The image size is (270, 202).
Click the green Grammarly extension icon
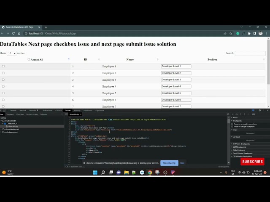pyautogui.click(x=238, y=34)
